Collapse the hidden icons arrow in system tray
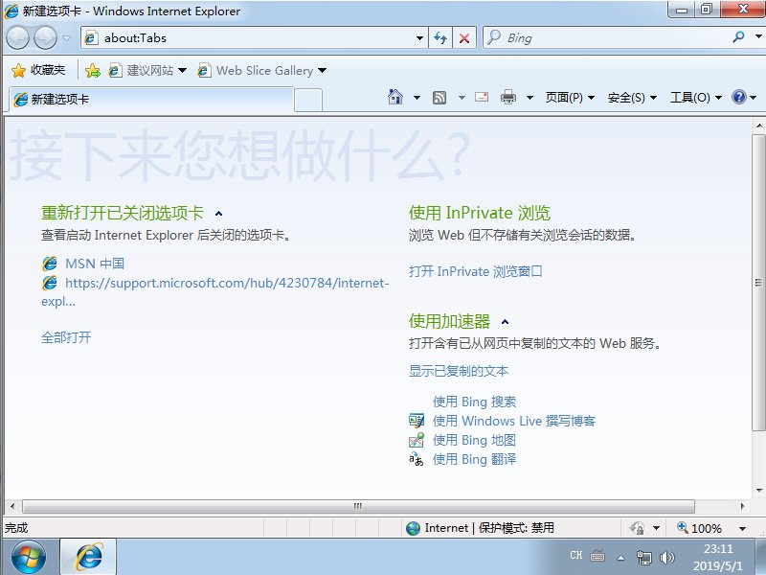Viewport: 766px width, 575px height. pyautogui.click(x=621, y=556)
